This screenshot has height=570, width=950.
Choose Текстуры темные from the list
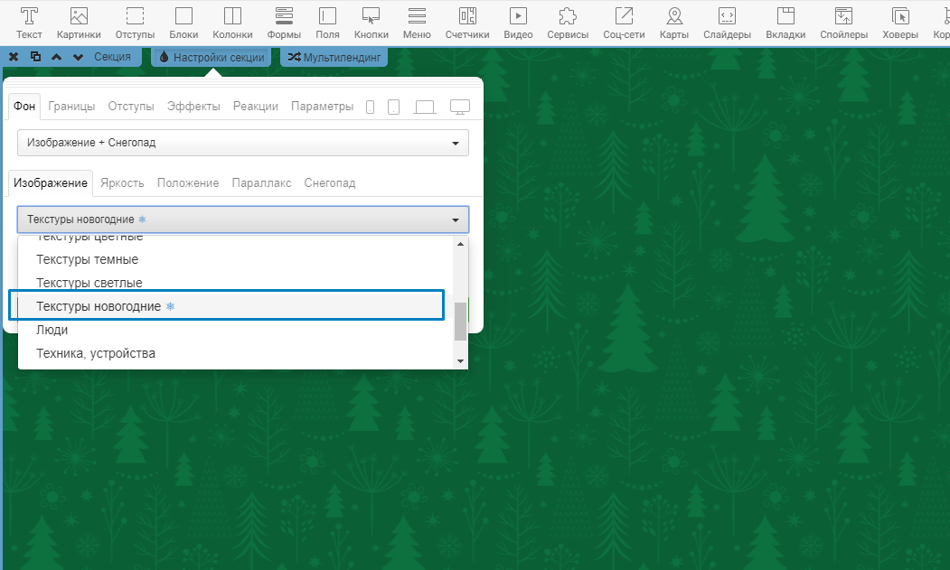[x=87, y=260]
